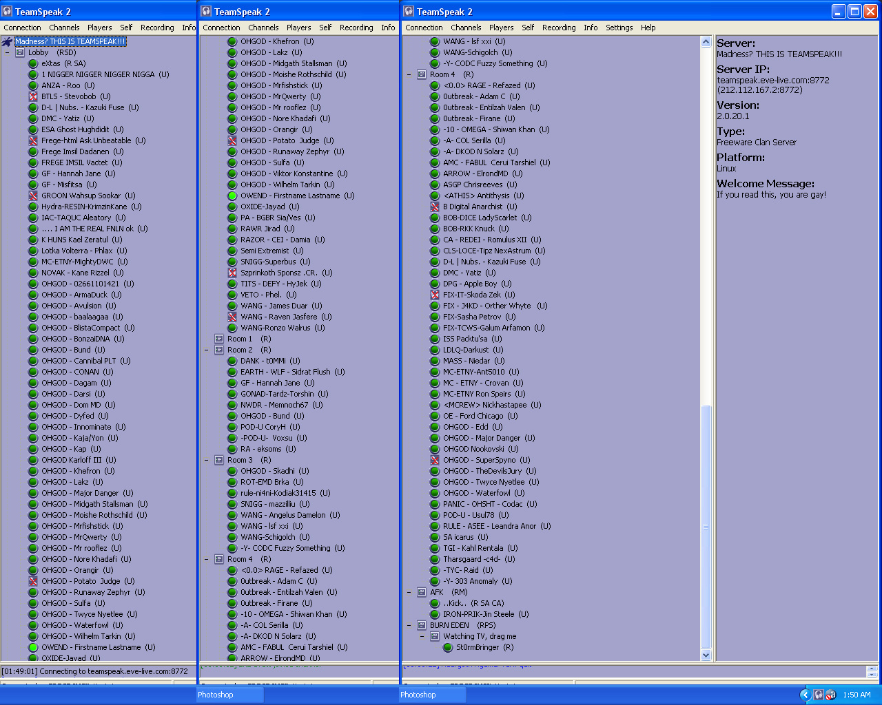This screenshot has height=705, width=882.
Task: Click the TeamSpeak headphones icon in the system tray
Action: tap(818, 695)
